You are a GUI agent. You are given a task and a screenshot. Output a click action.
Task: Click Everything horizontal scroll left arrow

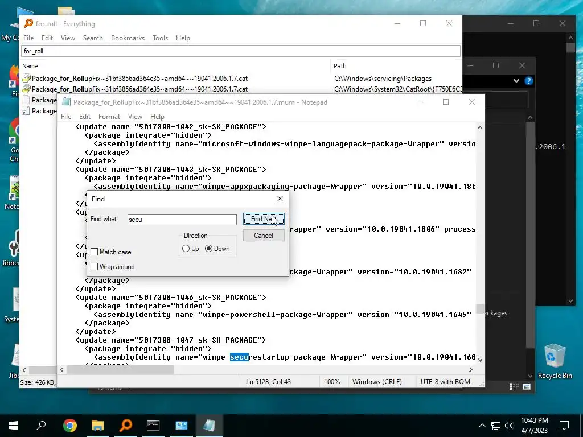click(24, 370)
